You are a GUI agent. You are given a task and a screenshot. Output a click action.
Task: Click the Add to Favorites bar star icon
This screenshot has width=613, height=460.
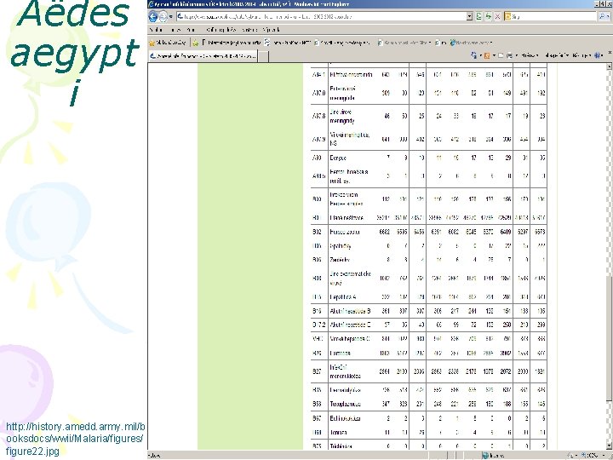point(196,43)
